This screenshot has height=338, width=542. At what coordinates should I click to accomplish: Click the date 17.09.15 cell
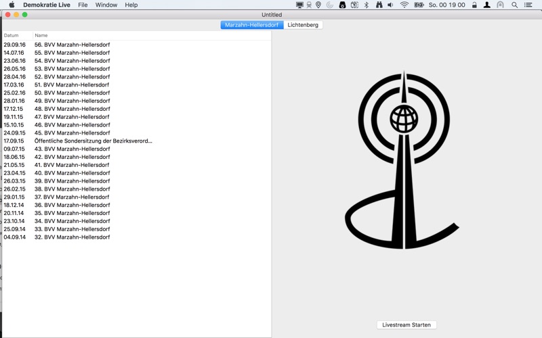[14, 141]
